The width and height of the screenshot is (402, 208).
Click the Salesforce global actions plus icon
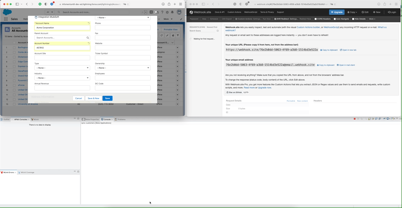point(151,12)
